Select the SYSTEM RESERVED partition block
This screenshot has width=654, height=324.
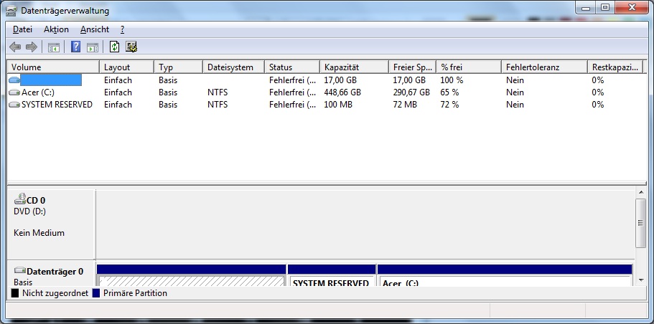point(332,276)
